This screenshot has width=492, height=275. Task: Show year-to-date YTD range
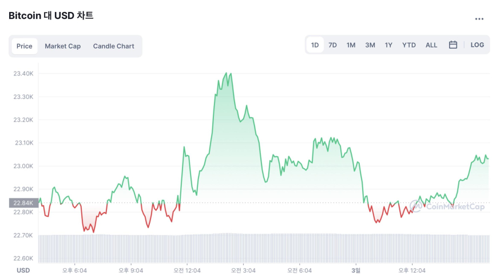(409, 45)
